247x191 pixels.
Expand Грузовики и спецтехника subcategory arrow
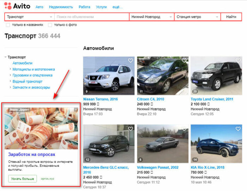[10, 75]
